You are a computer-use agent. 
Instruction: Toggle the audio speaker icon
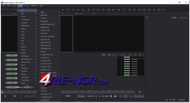tap(115, 96)
